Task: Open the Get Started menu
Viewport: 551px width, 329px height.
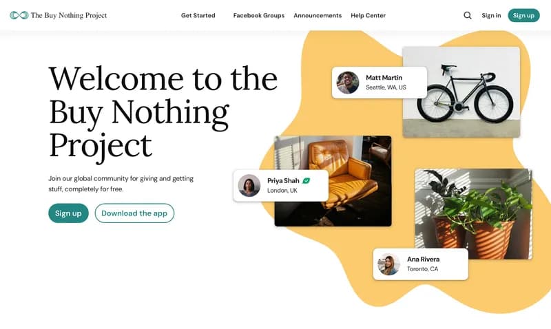Action: (198, 15)
